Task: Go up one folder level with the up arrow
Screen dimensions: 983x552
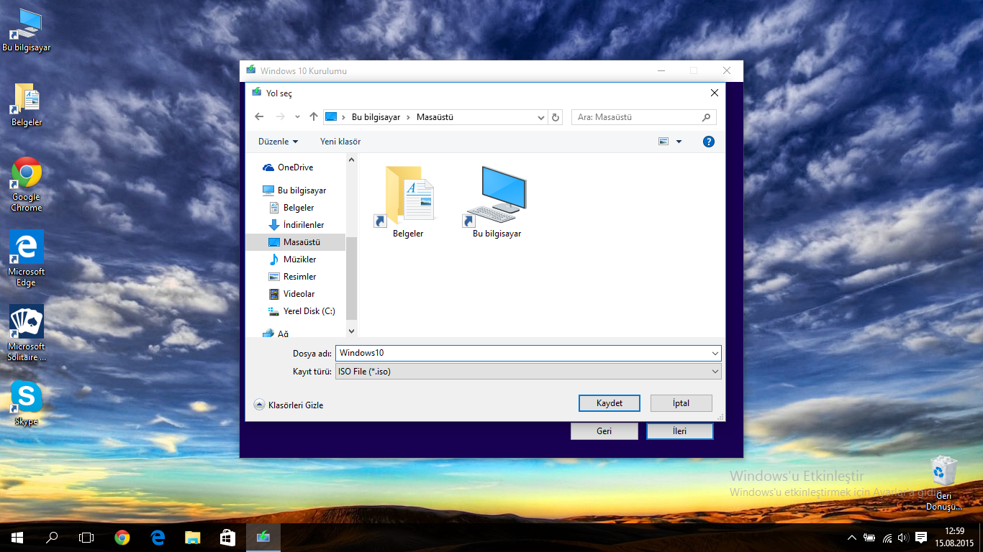Action: [314, 116]
